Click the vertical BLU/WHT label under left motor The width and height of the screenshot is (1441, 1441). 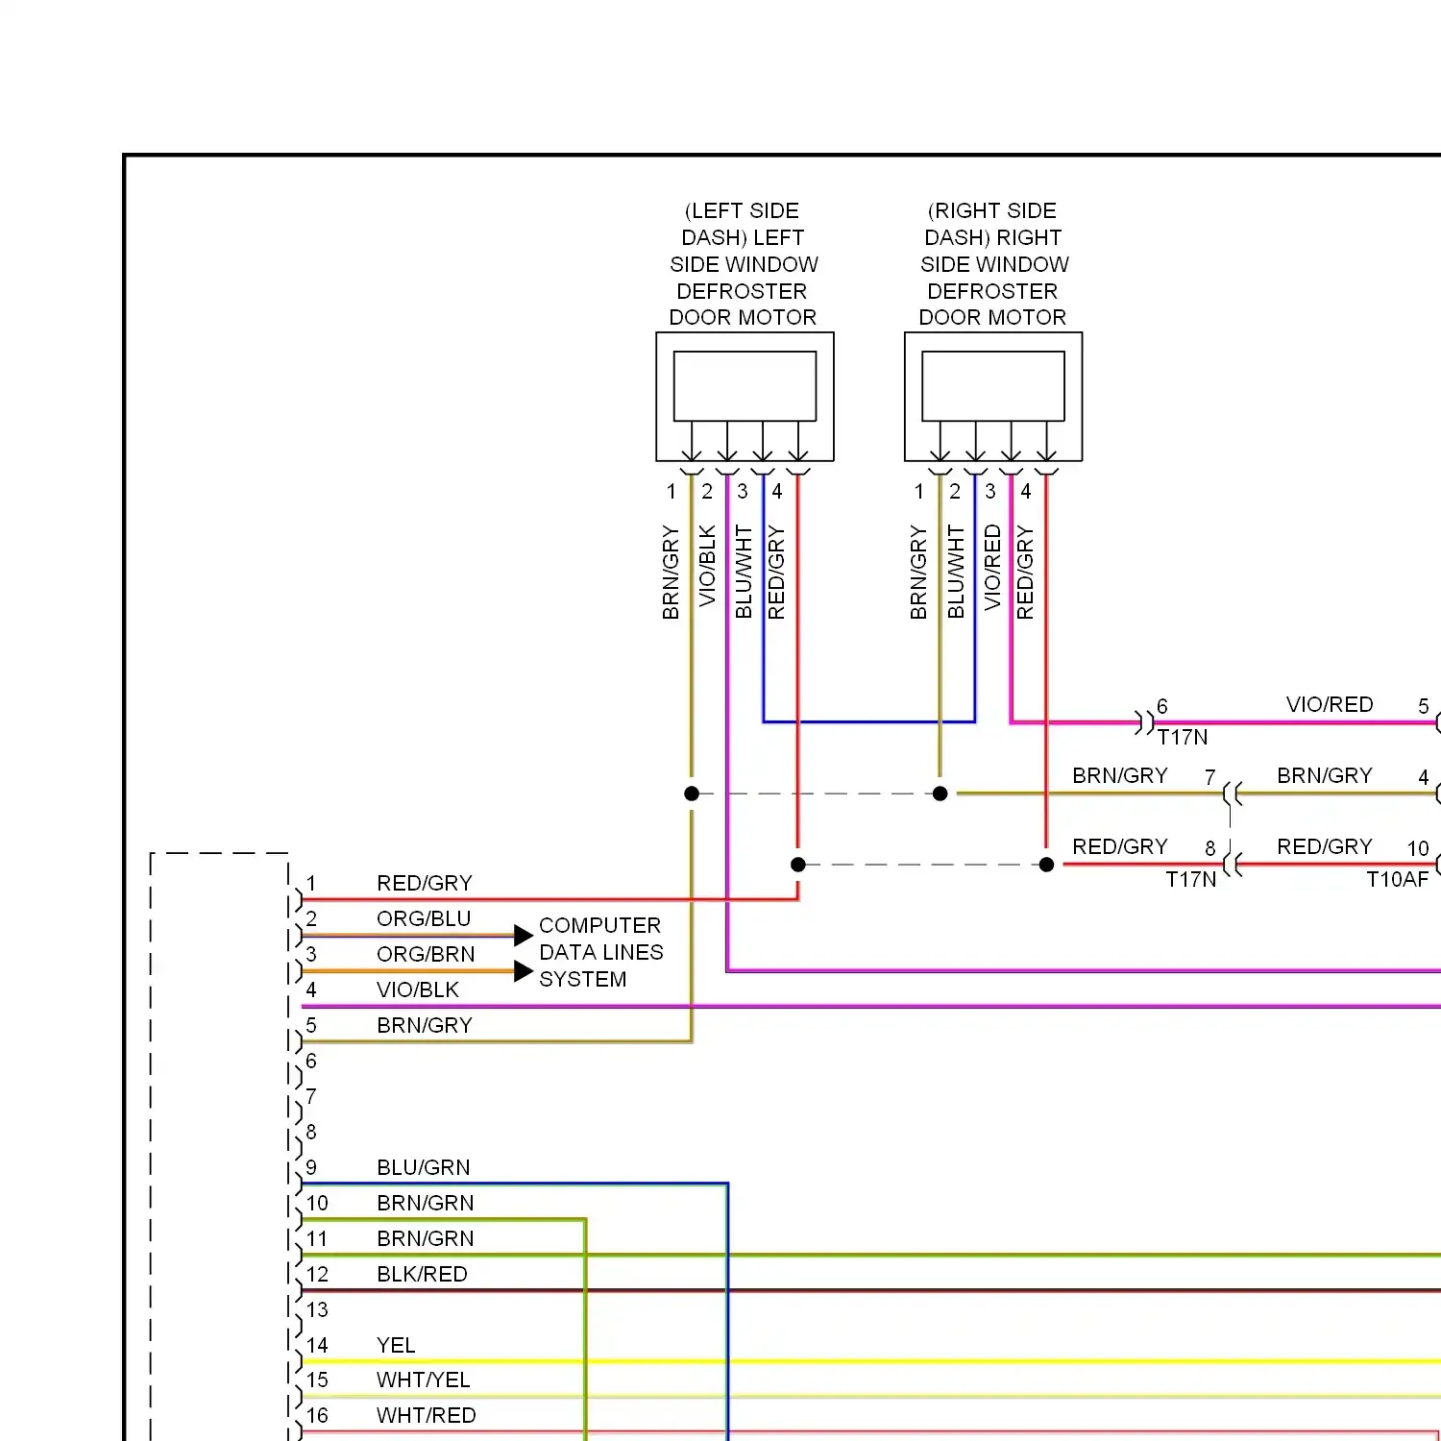[744, 572]
